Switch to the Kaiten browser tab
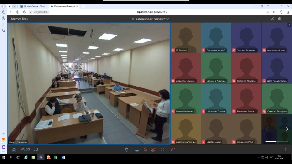 [x=33, y=6]
